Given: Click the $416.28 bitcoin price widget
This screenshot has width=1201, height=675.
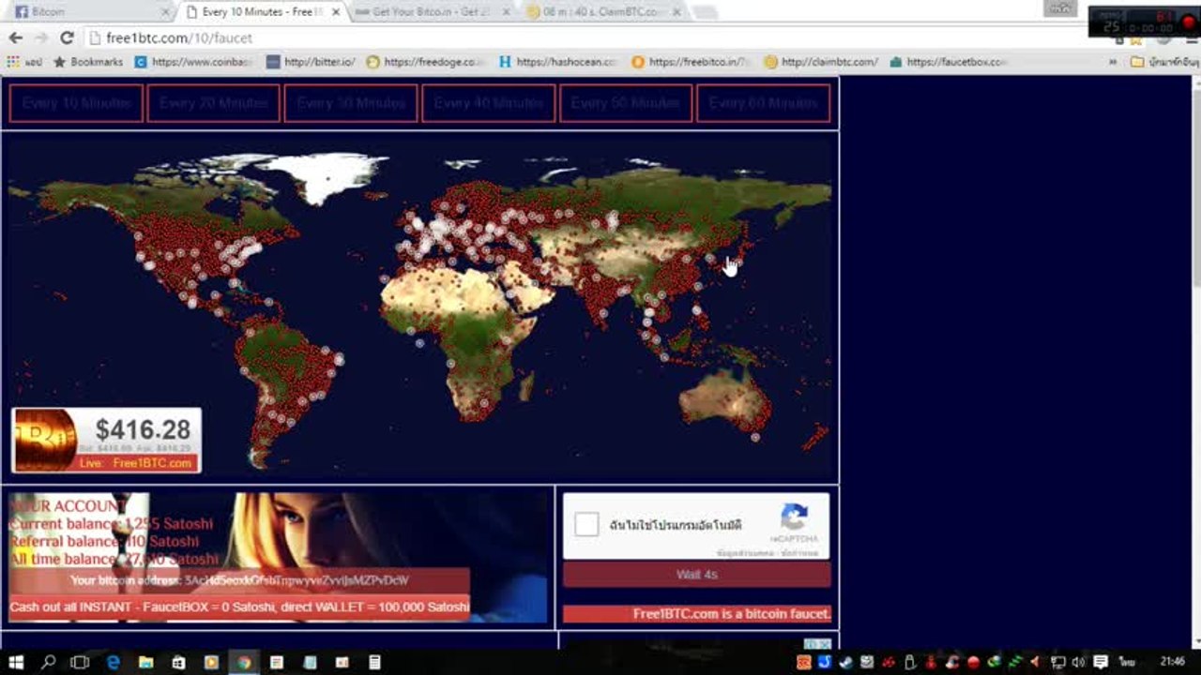Looking at the screenshot, I should 106,440.
